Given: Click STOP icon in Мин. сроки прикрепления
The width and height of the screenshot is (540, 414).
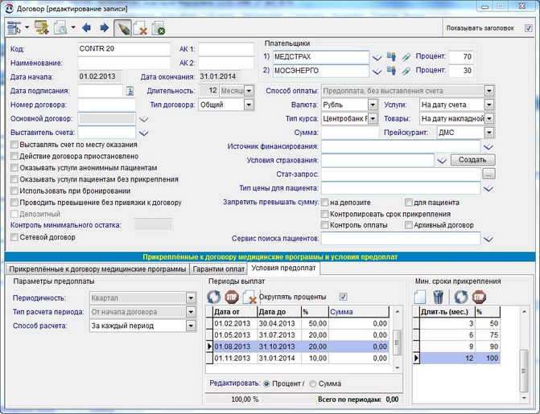Looking at the screenshot, I should [x=479, y=297].
